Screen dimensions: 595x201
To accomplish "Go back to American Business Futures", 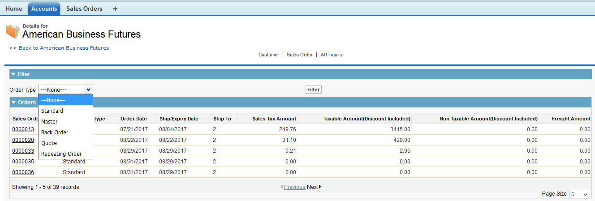I will [59, 48].
